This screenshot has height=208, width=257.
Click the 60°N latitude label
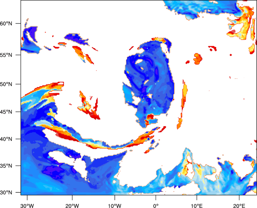click(x=6, y=23)
